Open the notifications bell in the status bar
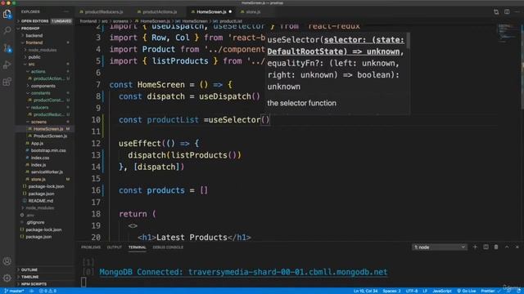Image resolution: width=524 pixels, height=294 pixels. point(518,291)
